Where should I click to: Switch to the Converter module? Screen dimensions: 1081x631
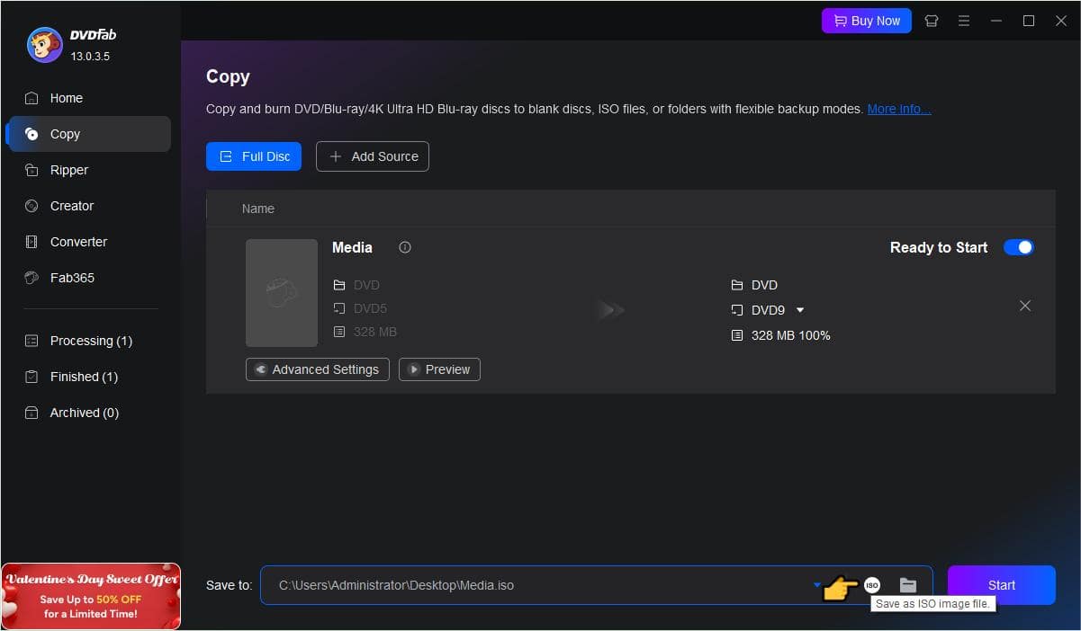78,242
